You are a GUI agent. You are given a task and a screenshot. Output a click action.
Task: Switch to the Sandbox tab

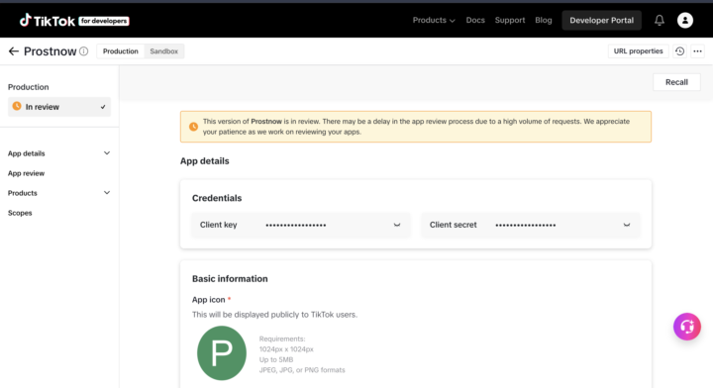[164, 51]
